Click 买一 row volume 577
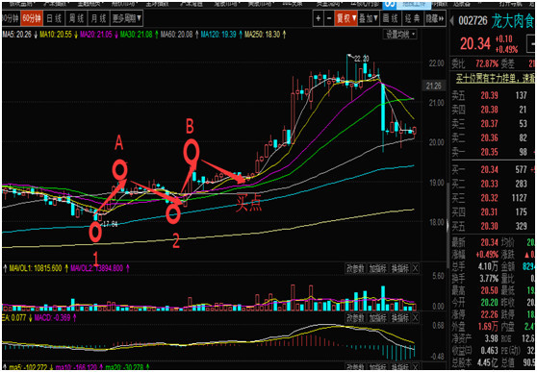 click(x=521, y=169)
